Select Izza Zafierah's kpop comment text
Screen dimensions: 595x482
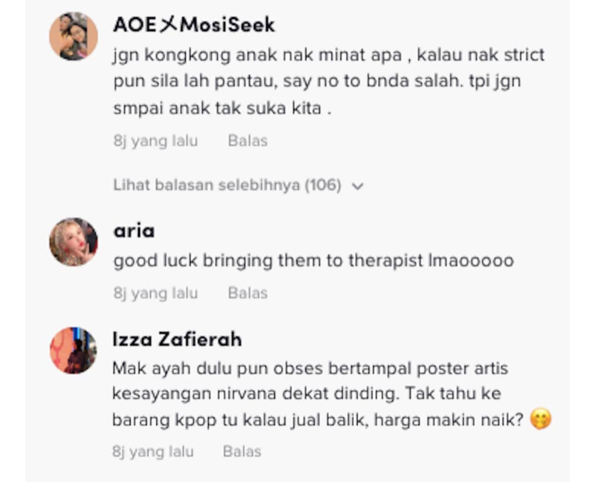coord(332,395)
